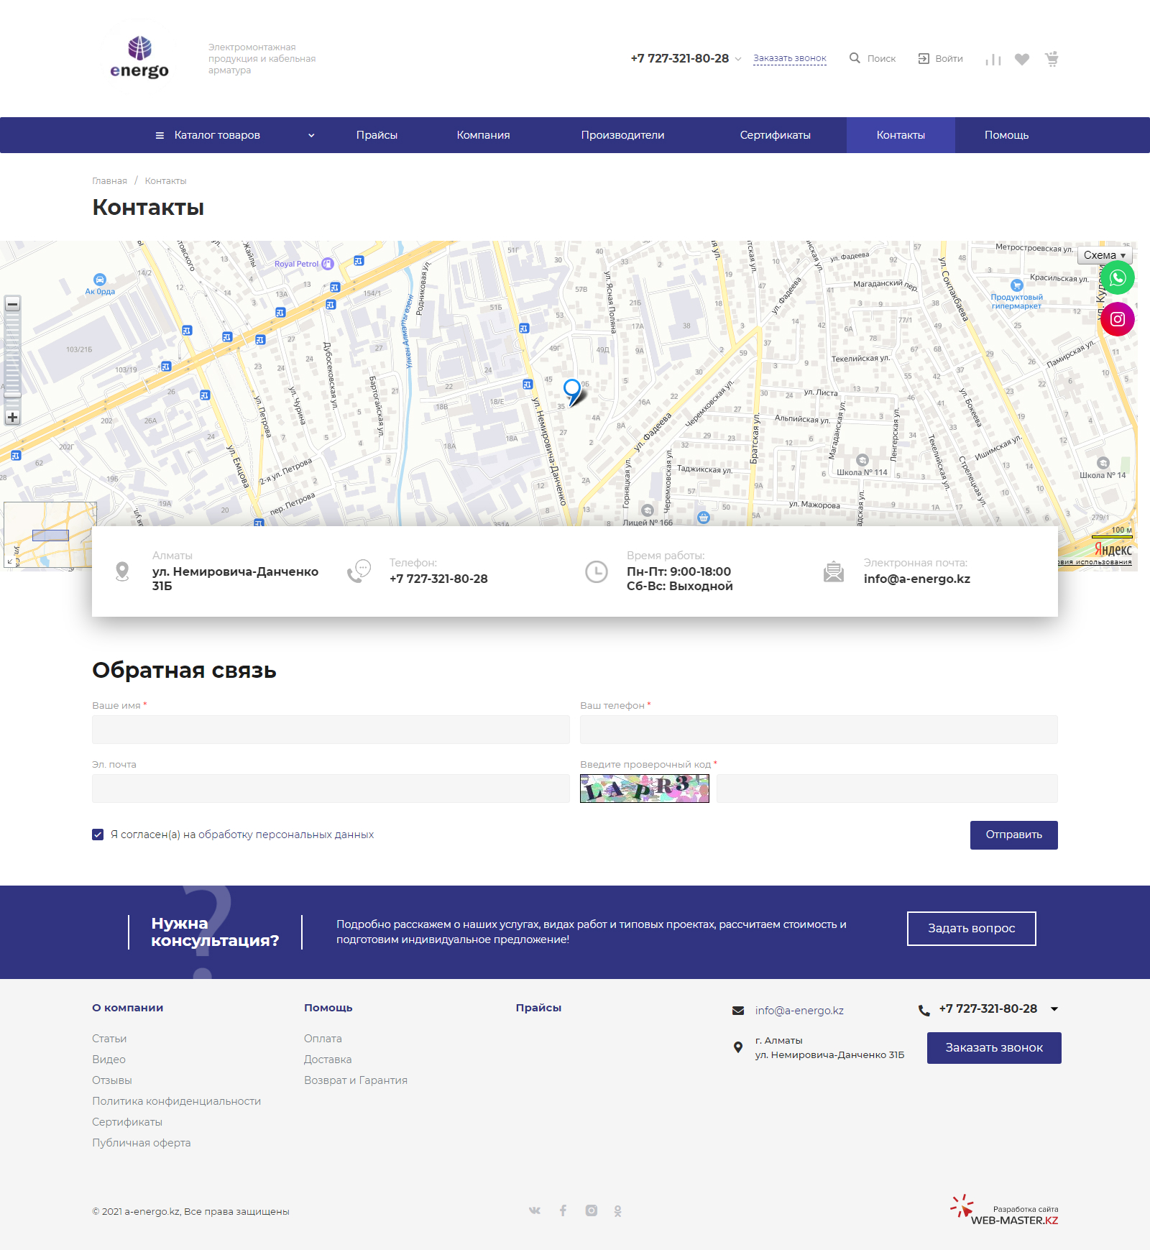Click the Ваше имя input field

(x=331, y=730)
